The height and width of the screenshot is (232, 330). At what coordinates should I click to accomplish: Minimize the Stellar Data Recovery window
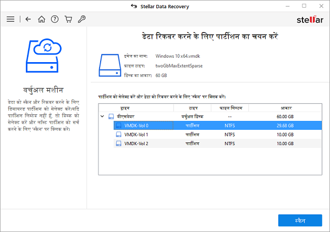pos(288,6)
